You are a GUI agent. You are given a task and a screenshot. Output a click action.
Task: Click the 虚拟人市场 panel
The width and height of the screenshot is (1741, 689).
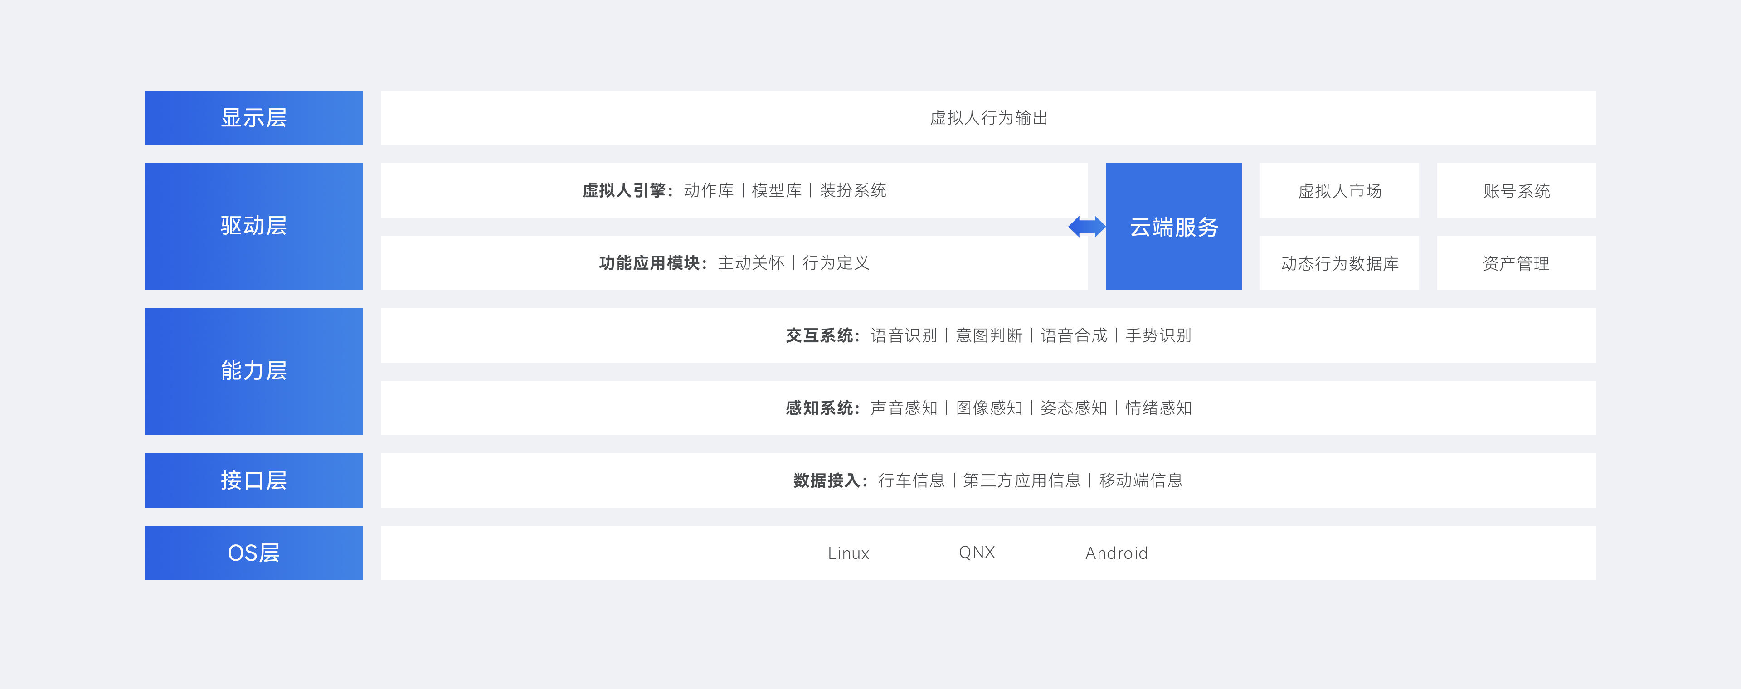click(x=1340, y=191)
